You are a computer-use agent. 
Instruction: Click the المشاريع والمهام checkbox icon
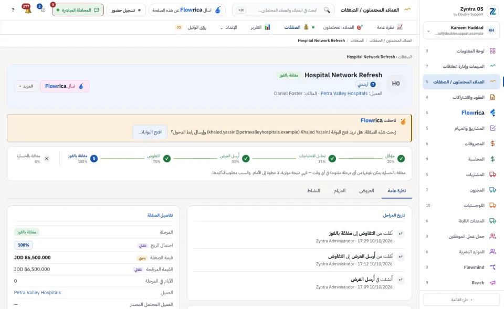click(492, 128)
